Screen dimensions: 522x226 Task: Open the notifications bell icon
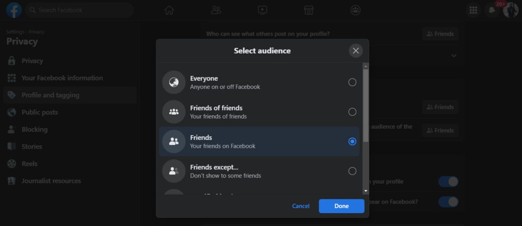(492, 10)
